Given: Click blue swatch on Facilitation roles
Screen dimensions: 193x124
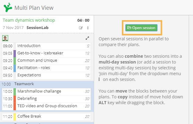Looking at the screenshot, I should (15, 68).
